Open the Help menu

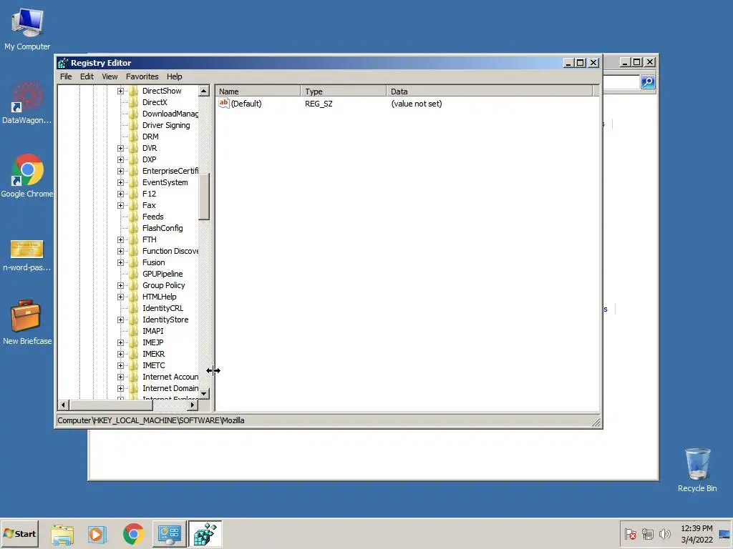click(175, 76)
